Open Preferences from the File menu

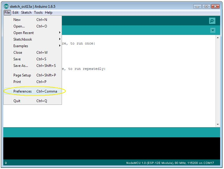[x=33, y=91]
